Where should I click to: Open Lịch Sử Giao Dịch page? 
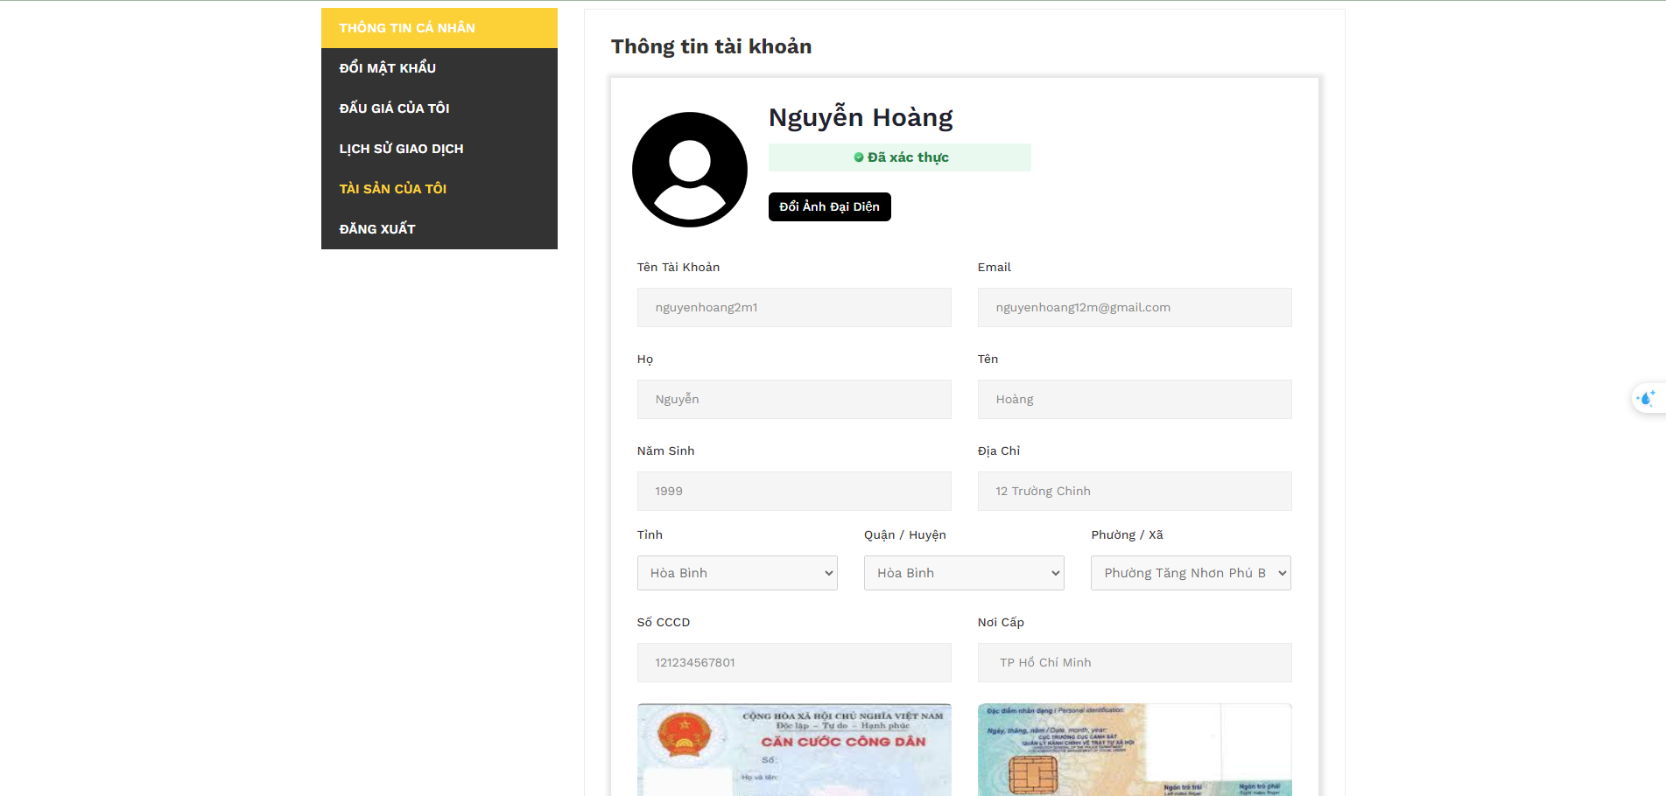click(439, 149)
